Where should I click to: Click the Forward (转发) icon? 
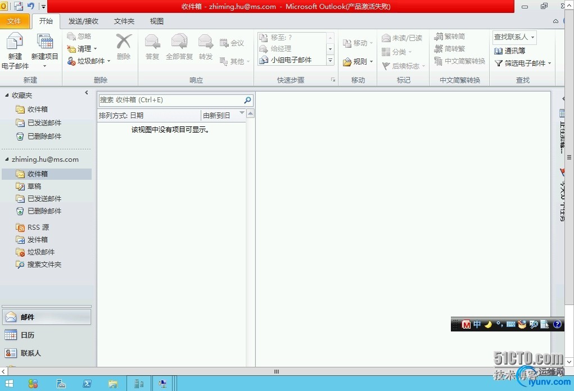206,42
